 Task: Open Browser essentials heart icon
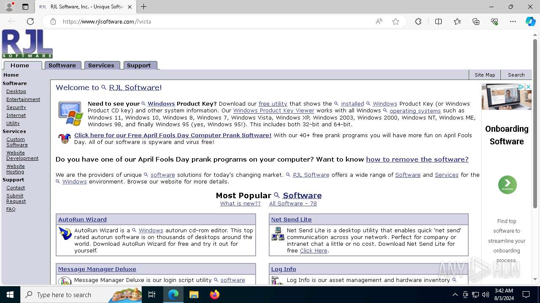tap(494, 21)
